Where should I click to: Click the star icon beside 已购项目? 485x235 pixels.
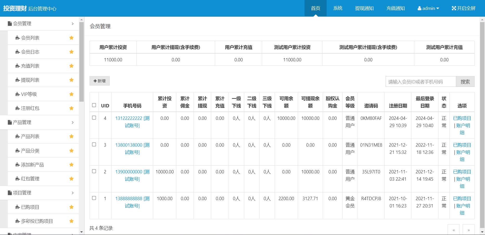pos(72,207)
